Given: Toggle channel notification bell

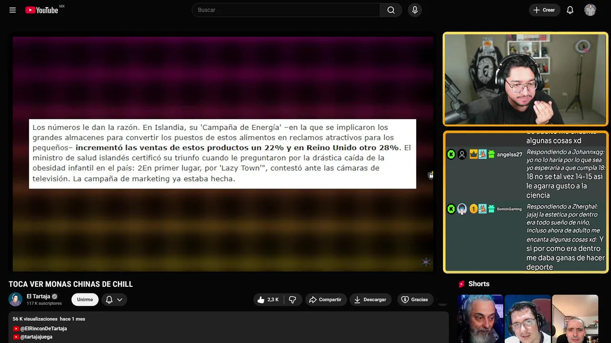Looking at the screenshot, I should (x=109, y=300).
